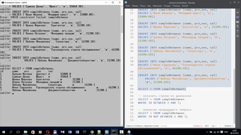This screenshot has height=135, width=241.
Task: Click the errors count in Brackets status bar
Action: pos(198,126)
